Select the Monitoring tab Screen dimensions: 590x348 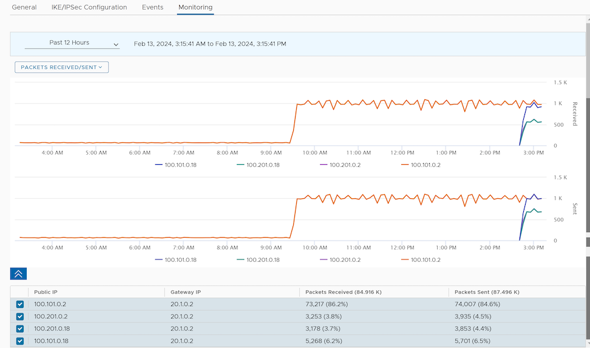point(195,7)
